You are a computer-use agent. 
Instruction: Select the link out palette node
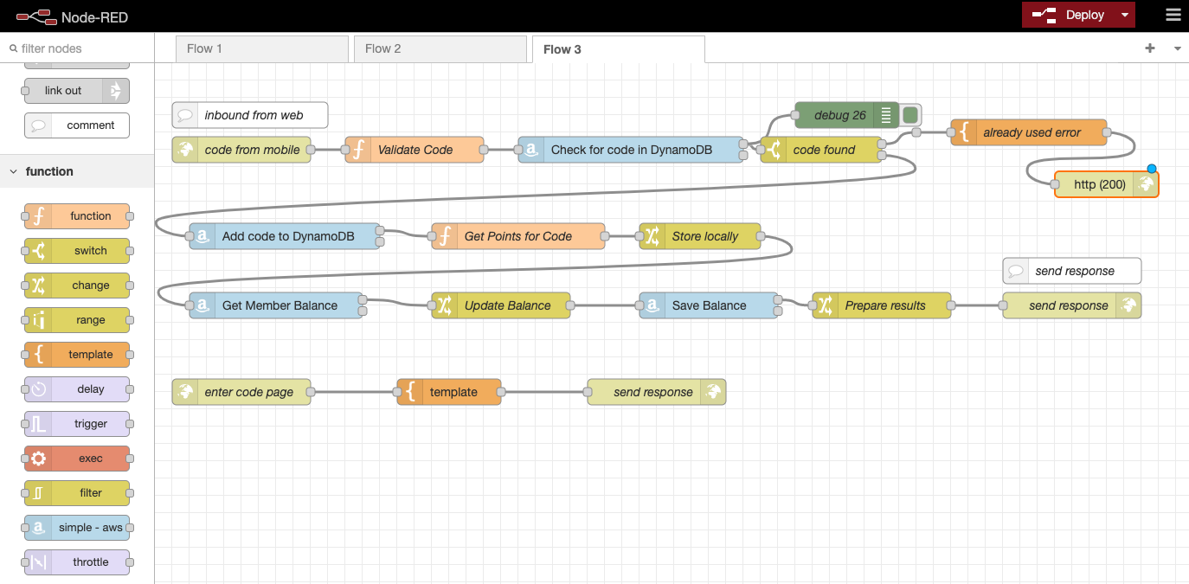click(x=77, y=91)
